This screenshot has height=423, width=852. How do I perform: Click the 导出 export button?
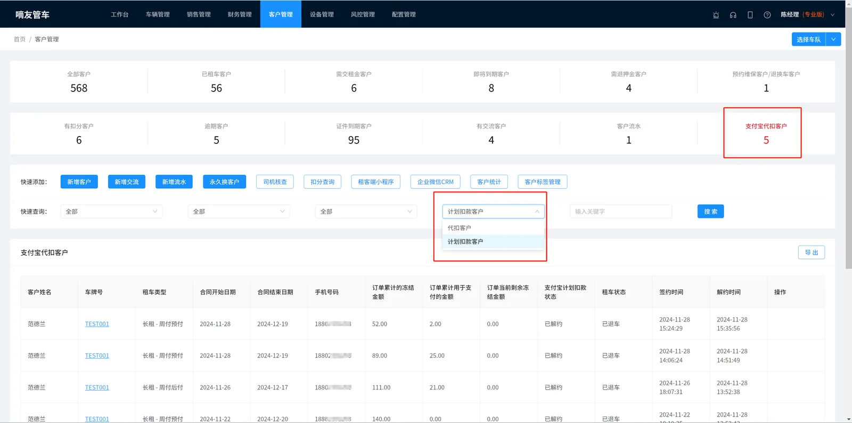coord(812,252)
